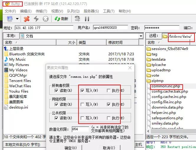Select remote folder vote

153,75
